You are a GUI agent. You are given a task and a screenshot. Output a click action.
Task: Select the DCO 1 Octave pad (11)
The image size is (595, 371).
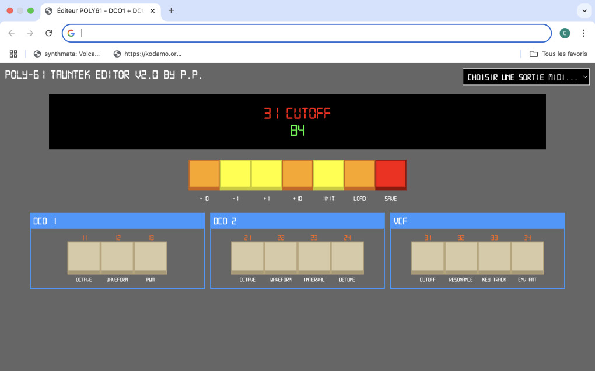pos(84,258)
